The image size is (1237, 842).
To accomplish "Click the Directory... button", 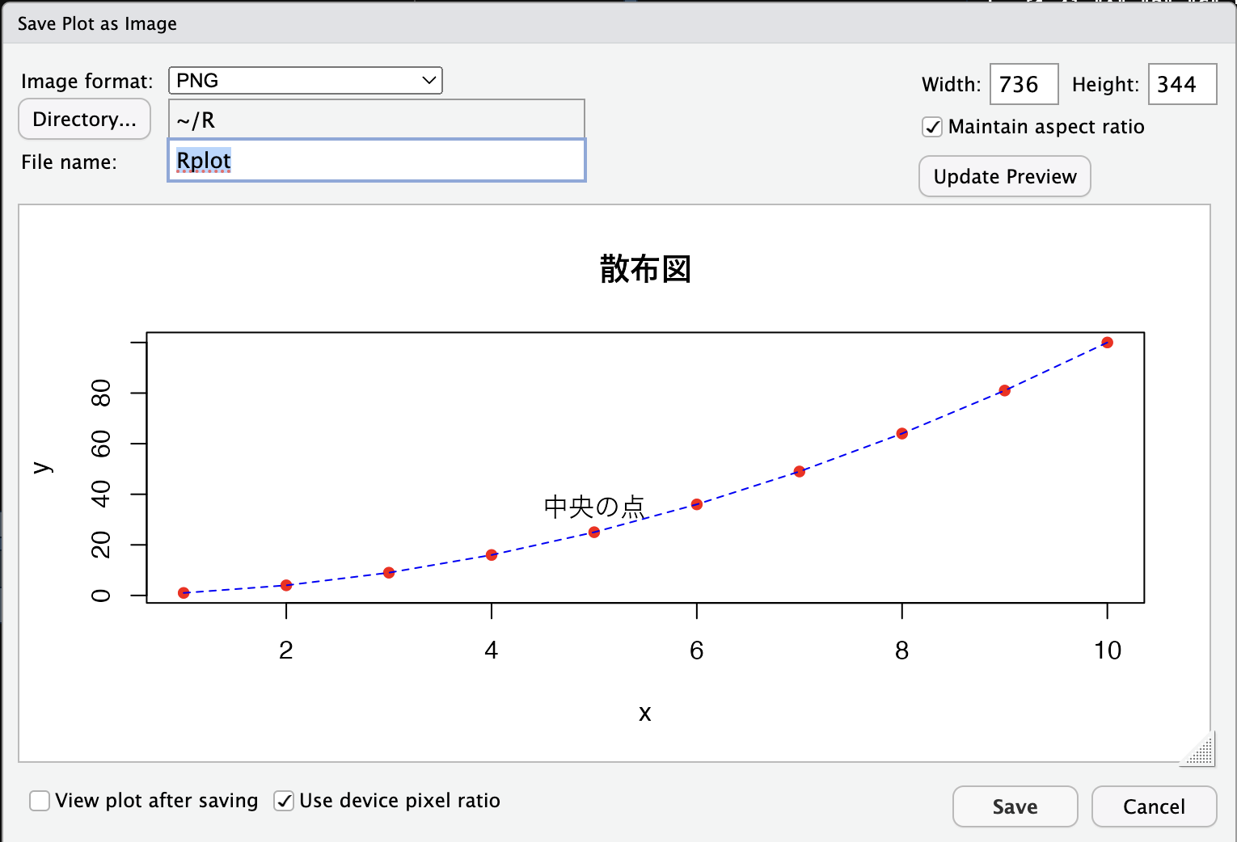I will (x=84, y=119).
